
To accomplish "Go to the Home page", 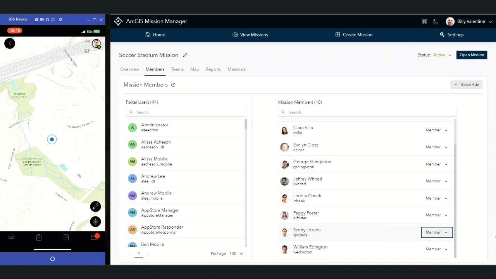I will pos(155,34).
